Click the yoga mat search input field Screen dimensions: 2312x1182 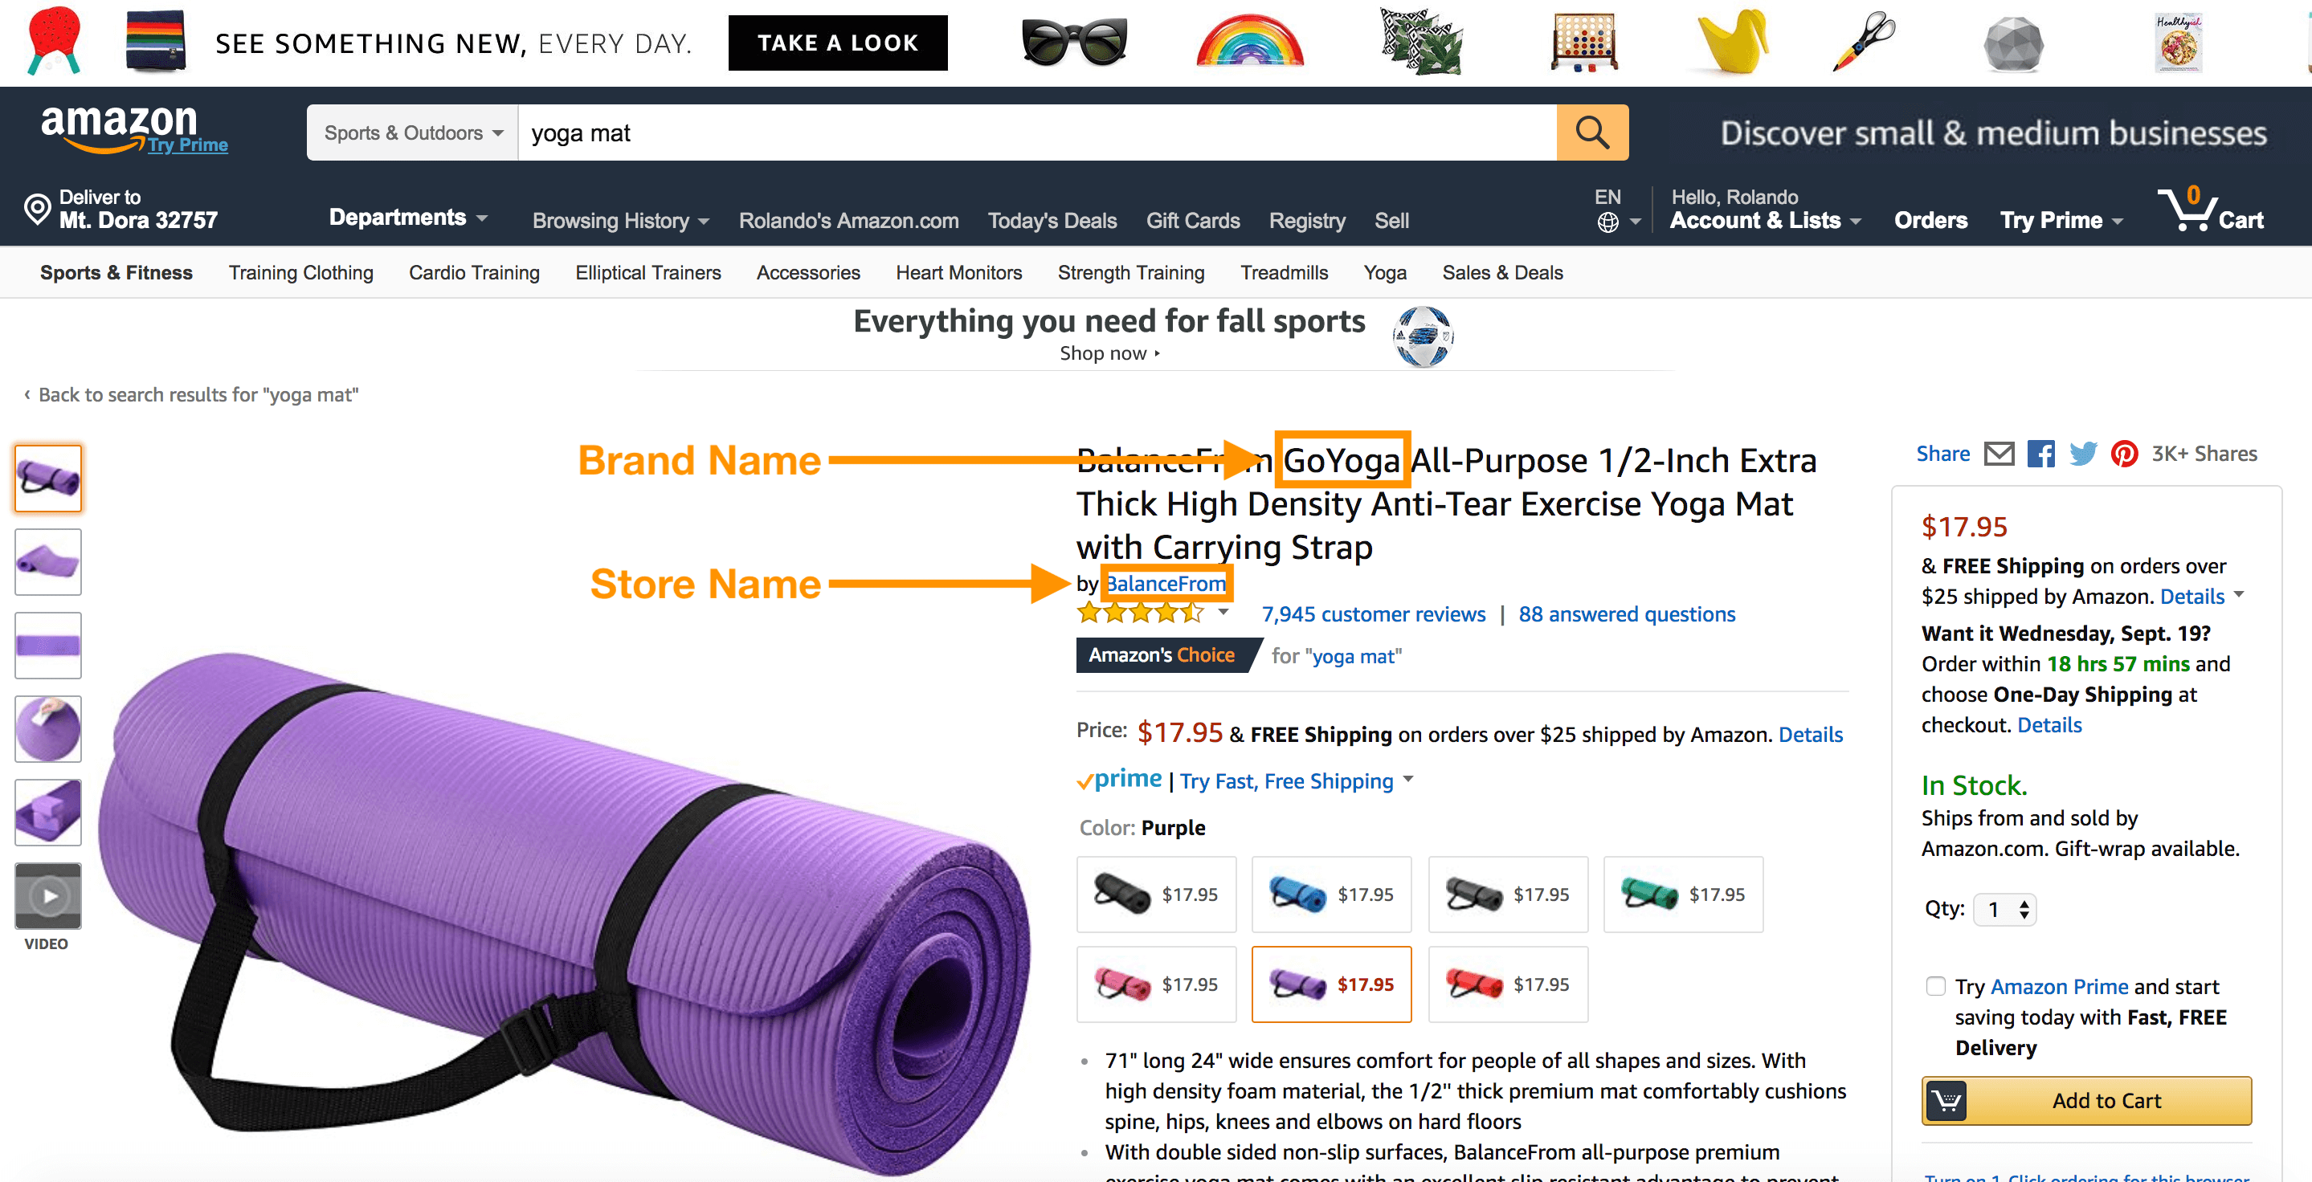point(1036,132)
